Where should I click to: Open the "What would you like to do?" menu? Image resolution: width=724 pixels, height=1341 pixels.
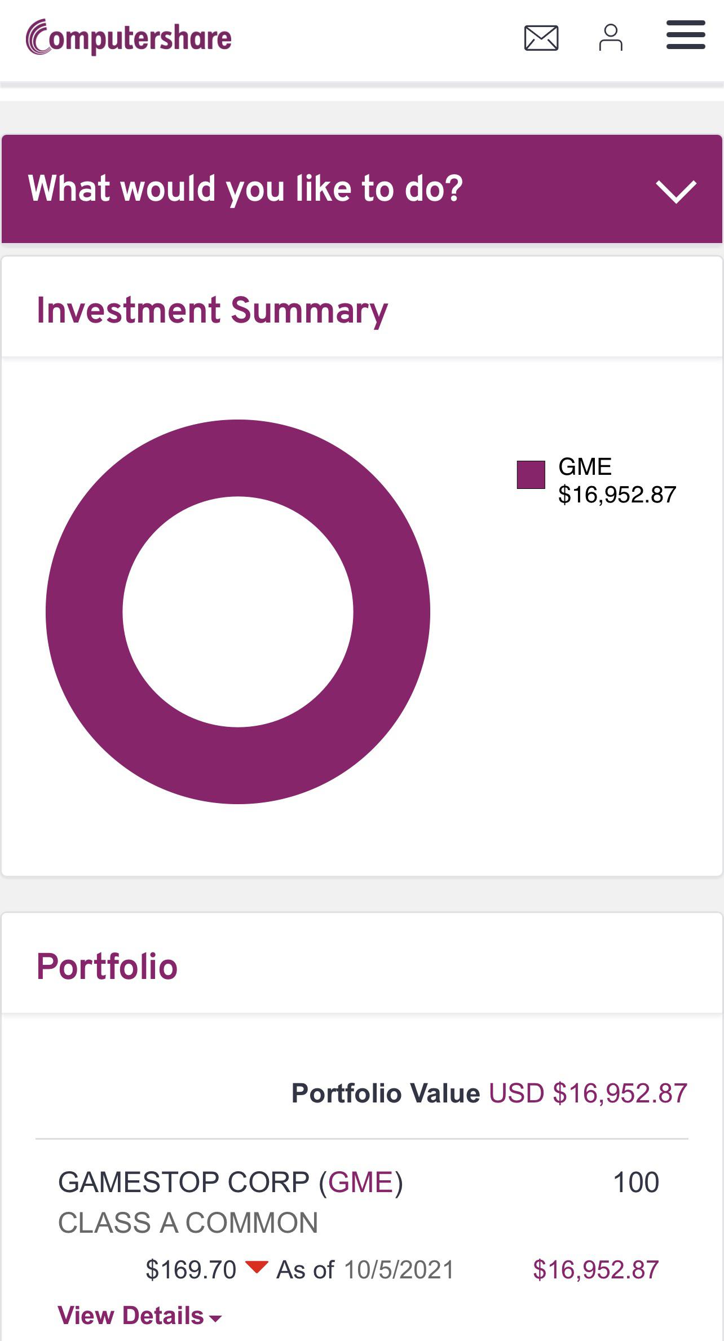point(245,188)
